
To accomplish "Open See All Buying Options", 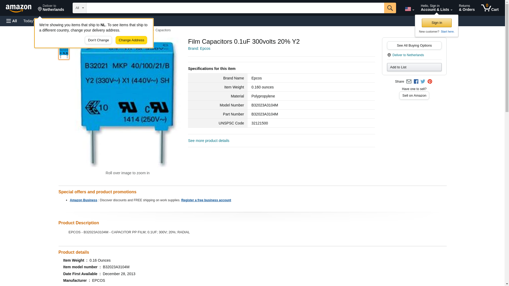I will 414,45.
